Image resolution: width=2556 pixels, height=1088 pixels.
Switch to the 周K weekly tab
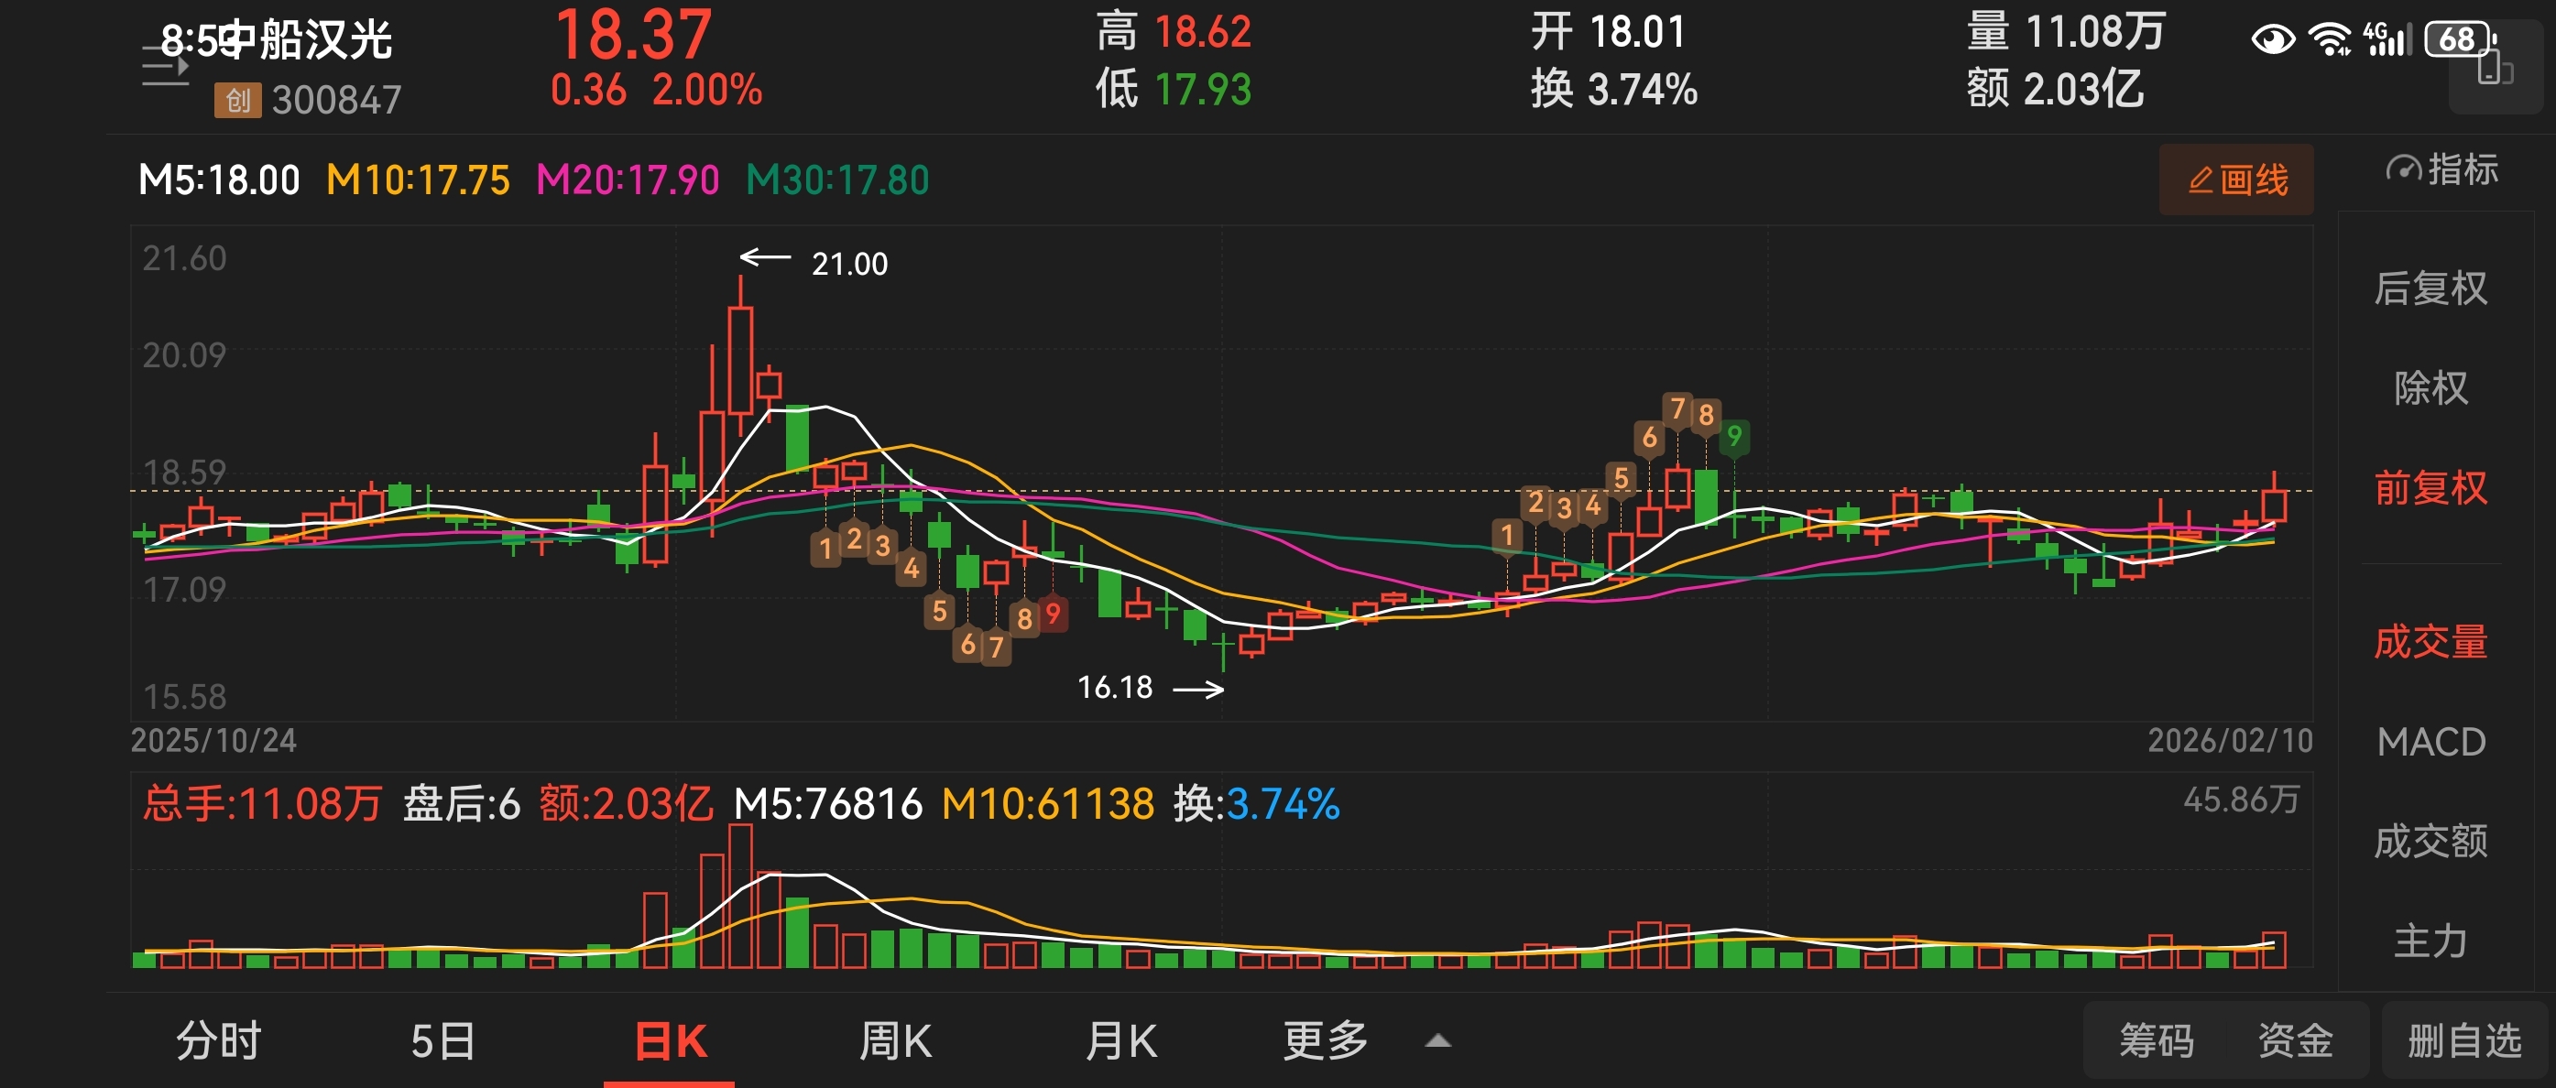pyautogui.click(x=895, y=1040)
